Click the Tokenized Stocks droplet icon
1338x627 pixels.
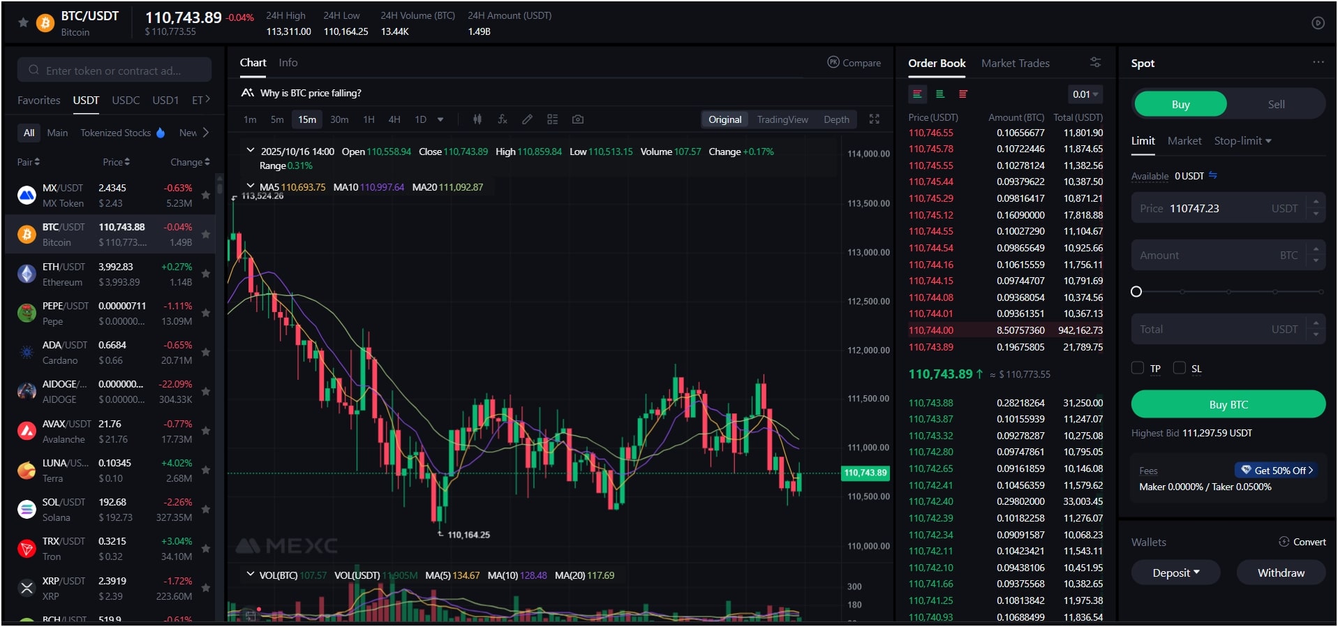pos(161,133)
